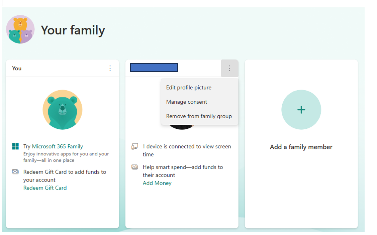Click the You card header name
Screen dimensions: 377x235
tap(17, 69)
